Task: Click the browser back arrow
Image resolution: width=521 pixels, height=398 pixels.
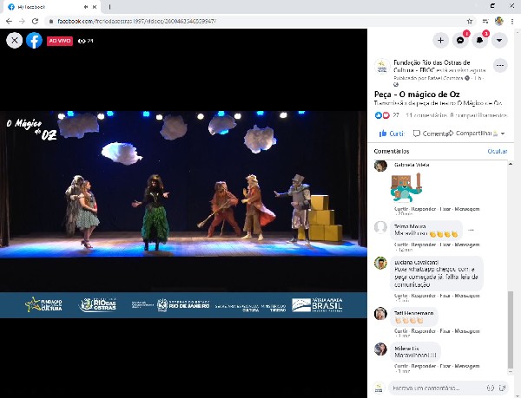Action: pos(9,21)
